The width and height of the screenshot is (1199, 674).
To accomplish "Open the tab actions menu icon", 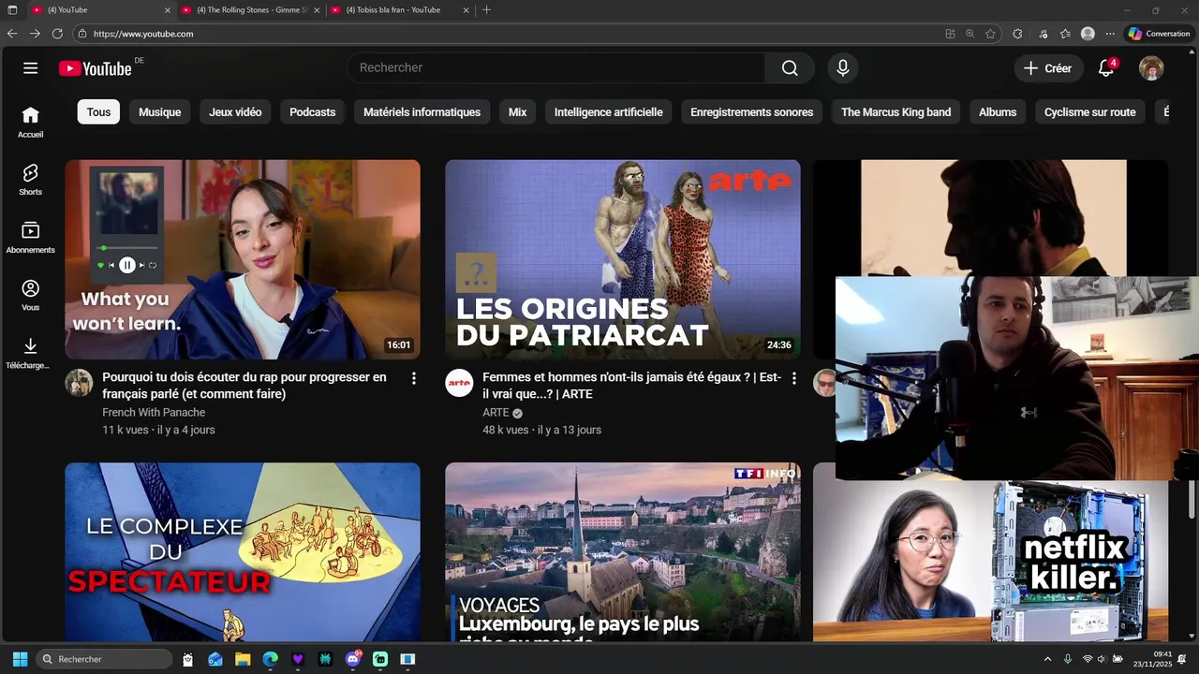I will click(12, 10).
